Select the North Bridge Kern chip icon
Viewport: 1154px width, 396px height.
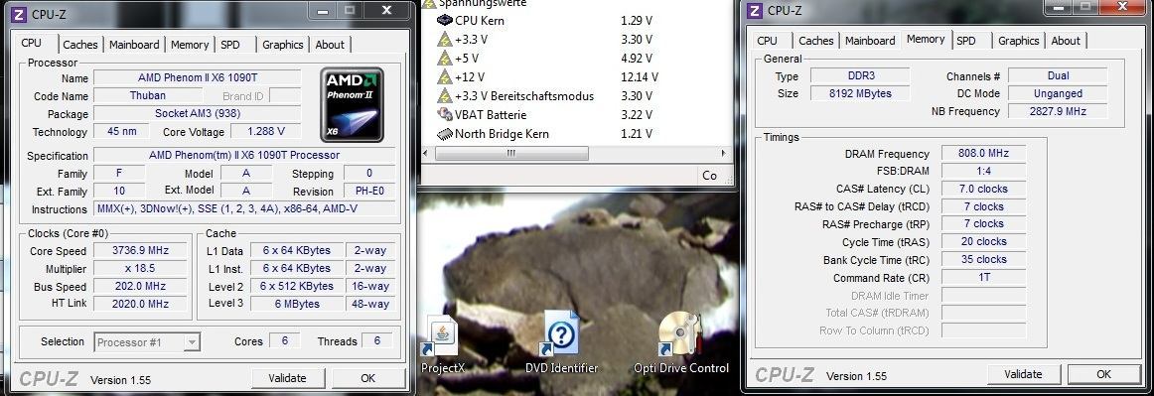click(445, 134)
